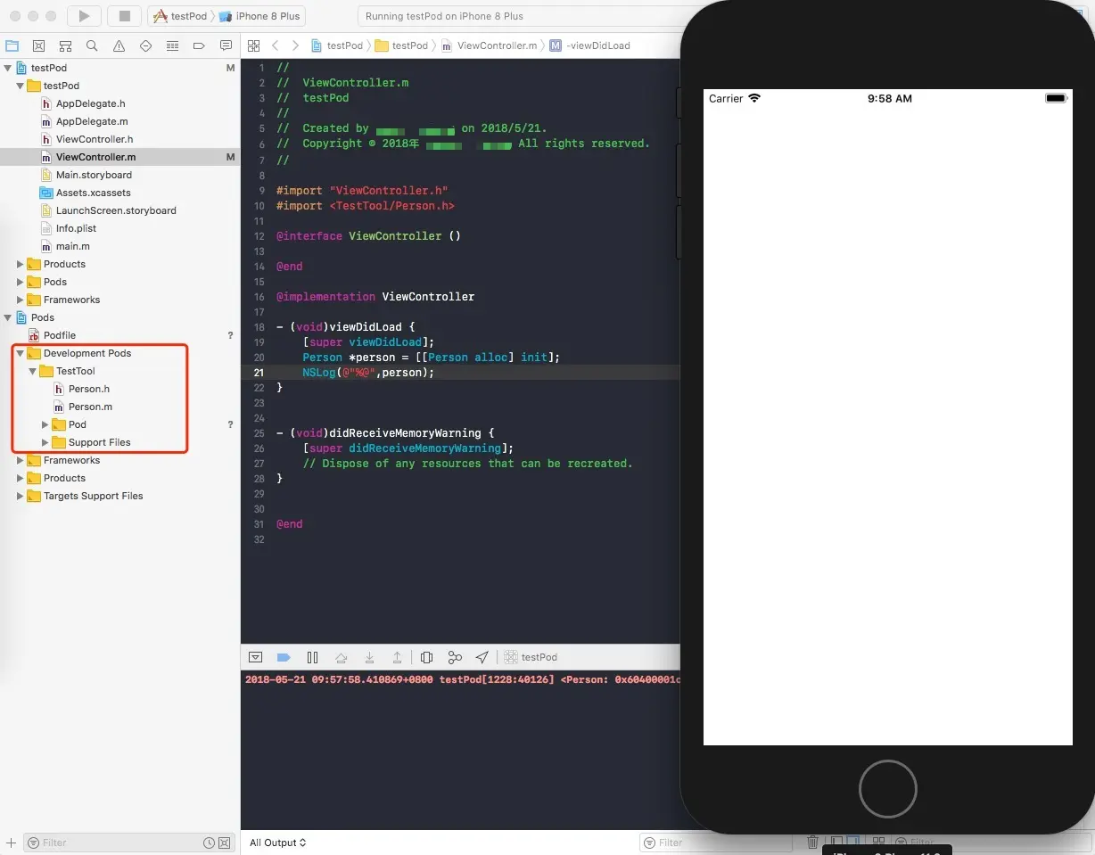The image size is (1095, 855).
Task: Open the Podfile
Action: tap(53, 335)
